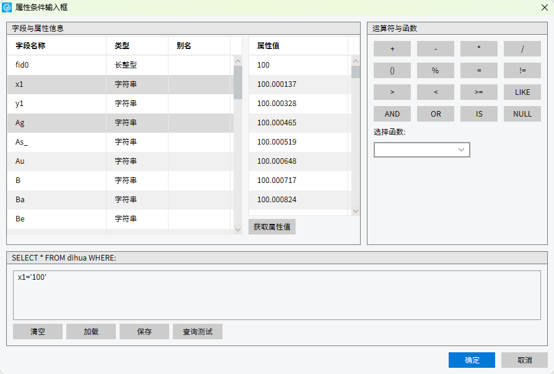Confirm with the 确定 button
Viewport: 554px width, 374px height.
point(472,360)
